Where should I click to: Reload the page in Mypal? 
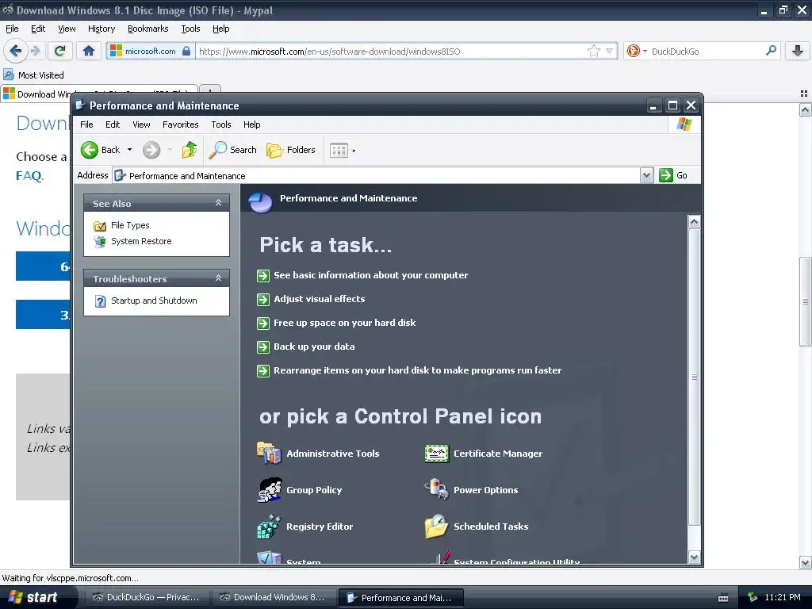tap(59, 51)
